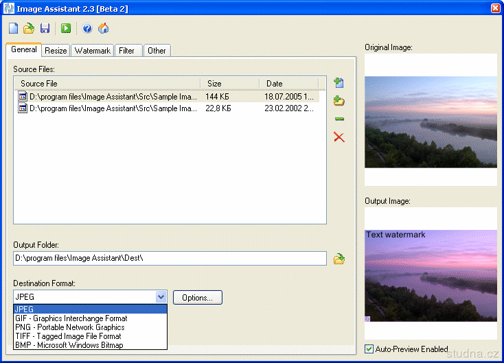Open the Filter tab
Screen dimensions: 504x363
128,50
